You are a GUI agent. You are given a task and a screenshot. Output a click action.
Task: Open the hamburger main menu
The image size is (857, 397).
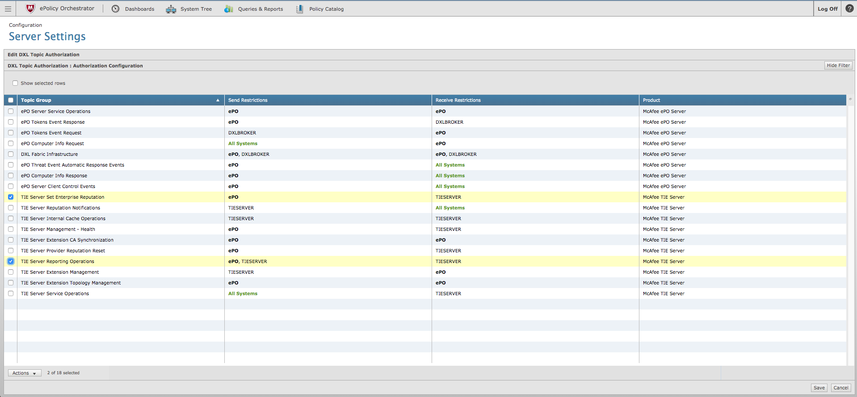tap(8, 8)
